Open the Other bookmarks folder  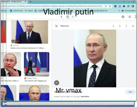(129, 11)
